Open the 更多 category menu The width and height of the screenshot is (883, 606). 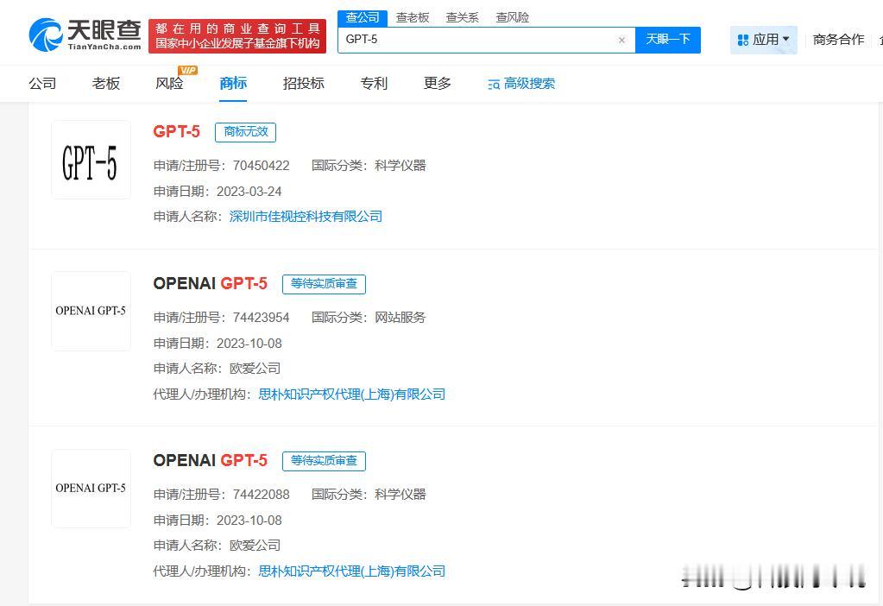coord(438,84)
